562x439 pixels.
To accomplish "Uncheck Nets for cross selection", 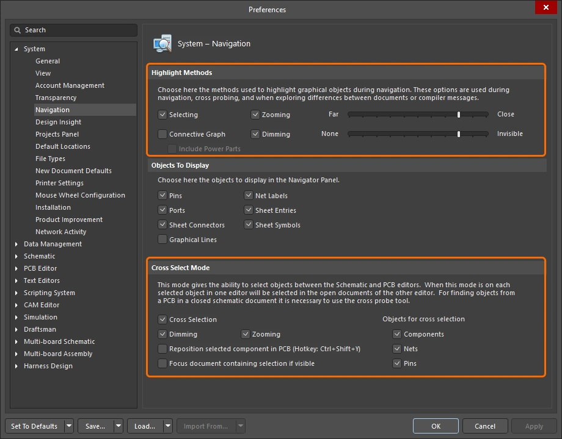I will (x=397, y=349).
